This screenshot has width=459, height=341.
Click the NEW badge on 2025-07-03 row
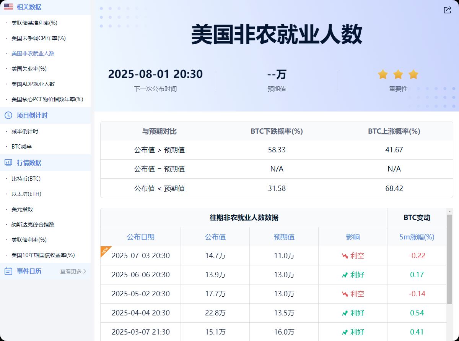(104, 250)
